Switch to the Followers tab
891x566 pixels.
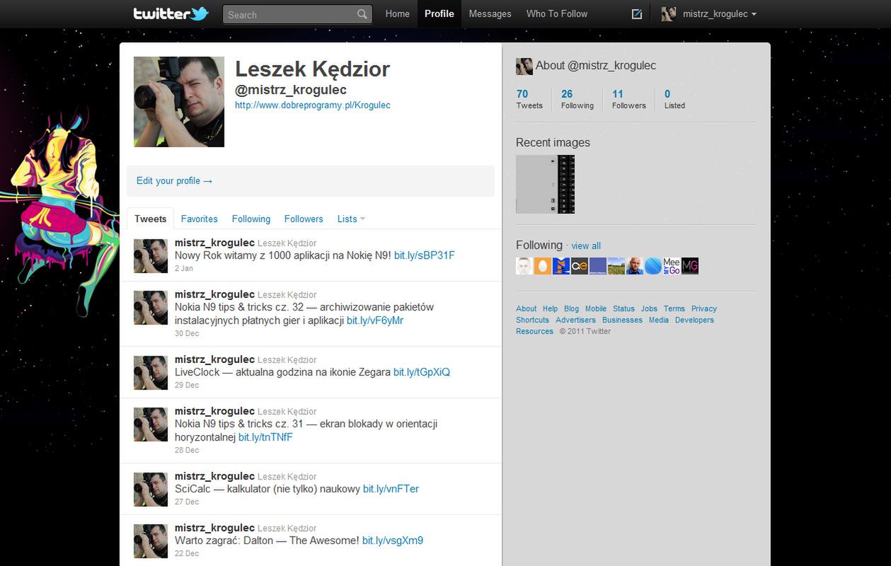(304, 219)
